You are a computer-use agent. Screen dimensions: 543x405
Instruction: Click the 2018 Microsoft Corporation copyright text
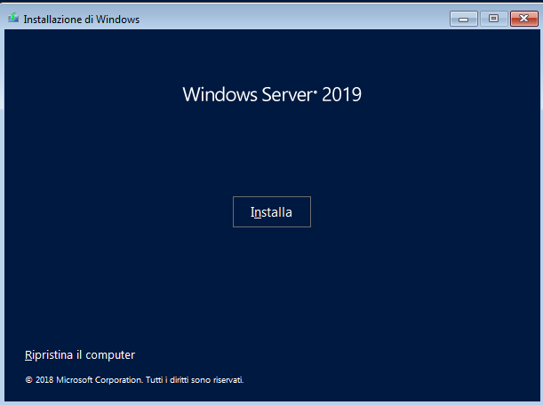click(x=134, y=380)
